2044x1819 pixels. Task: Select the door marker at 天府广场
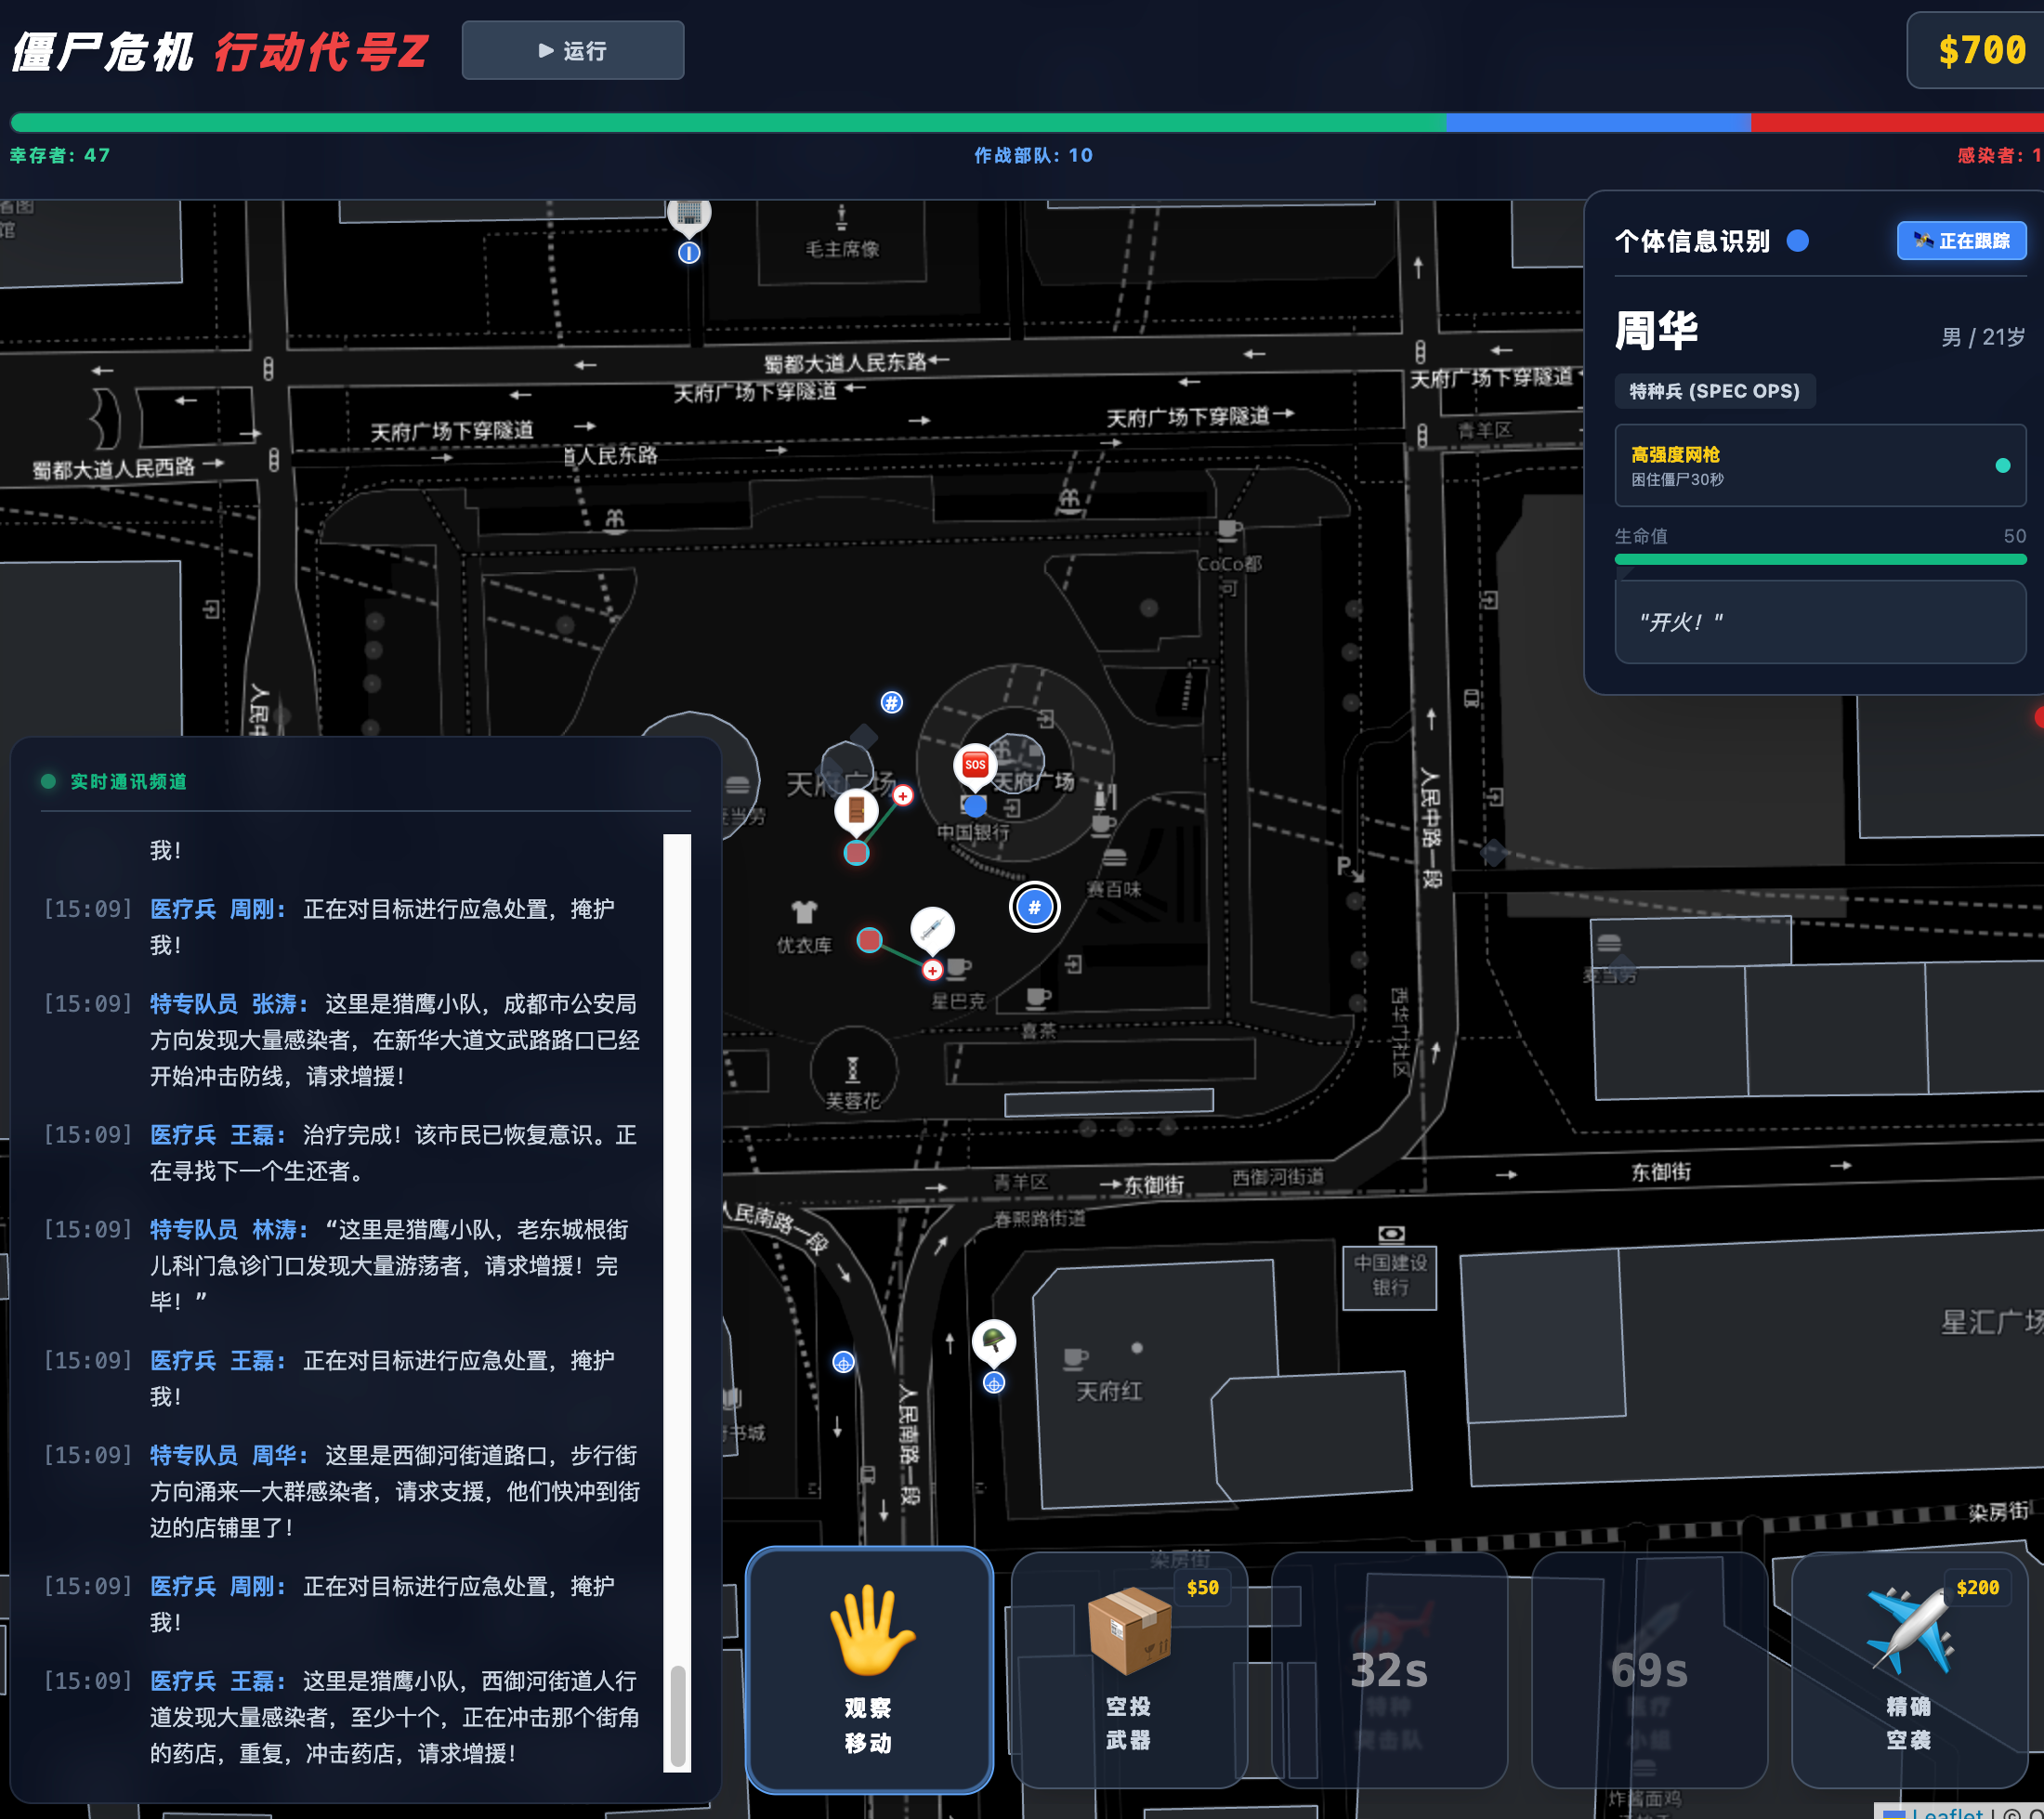point(856,809)
